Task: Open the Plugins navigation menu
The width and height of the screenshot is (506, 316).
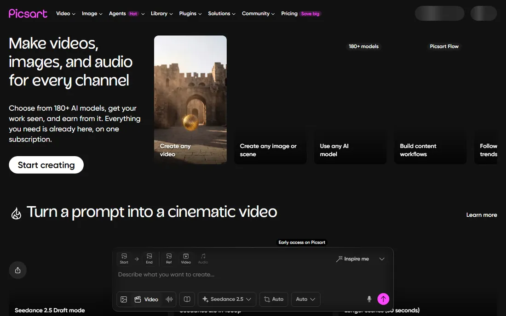Action: pyautogui.click(x=190, y=13)
